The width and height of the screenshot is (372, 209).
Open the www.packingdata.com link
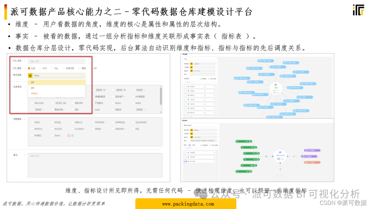(188, 204)
